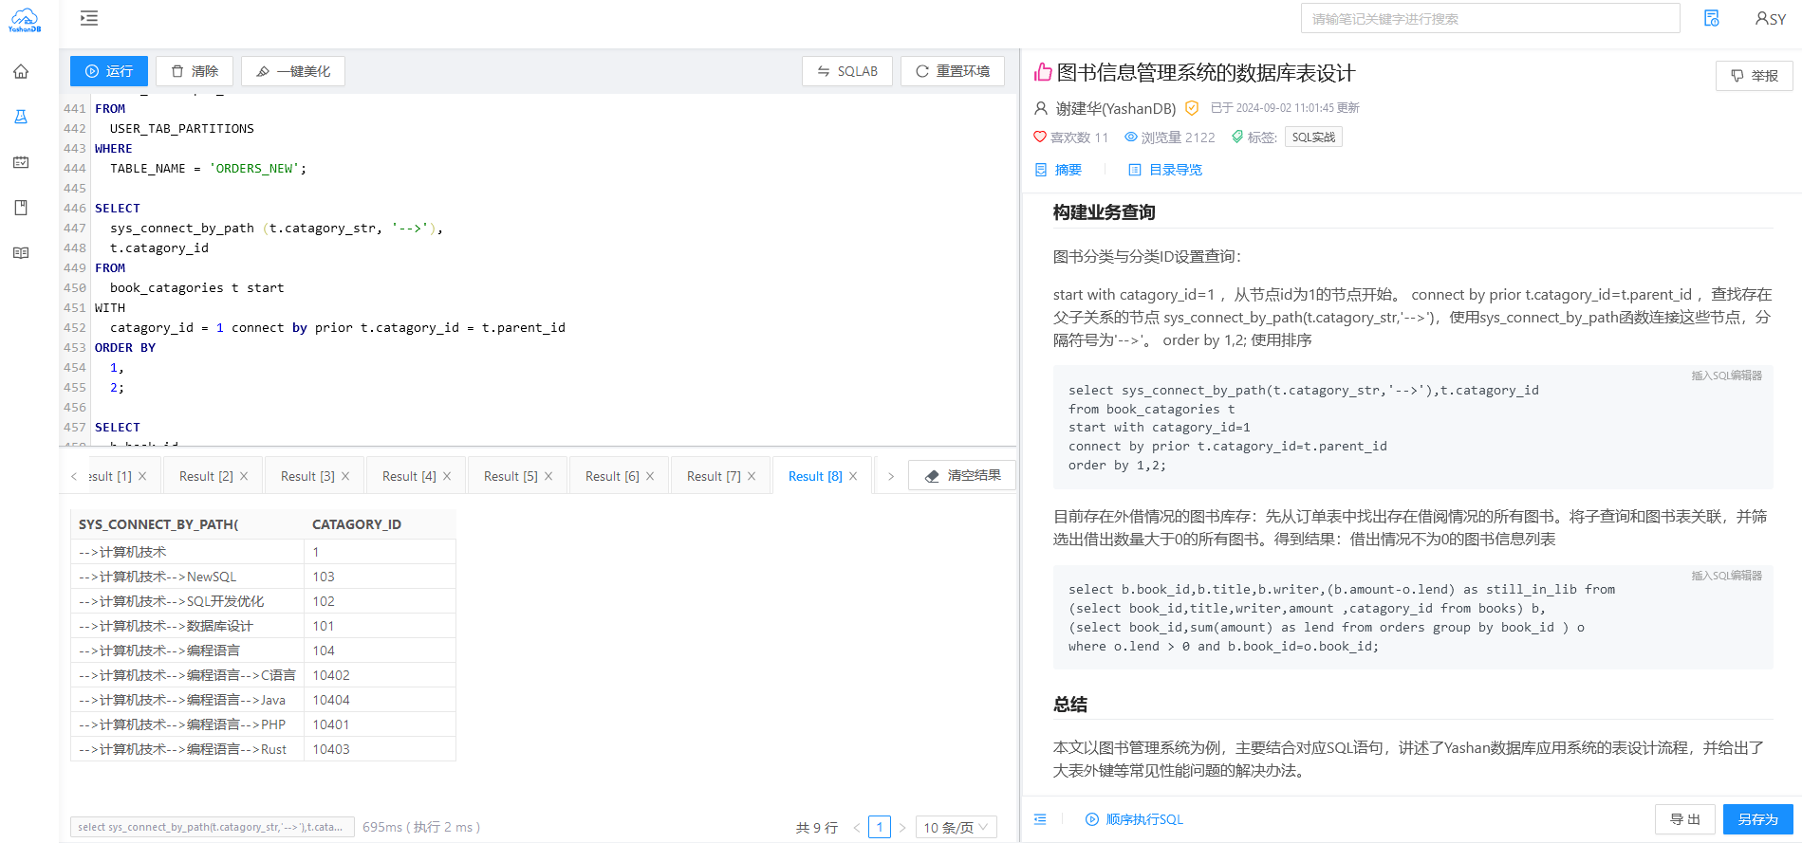Viewport: 1802px width, 843px height.
Task: Close the Result [5] tab
Action: click(548, 476)
